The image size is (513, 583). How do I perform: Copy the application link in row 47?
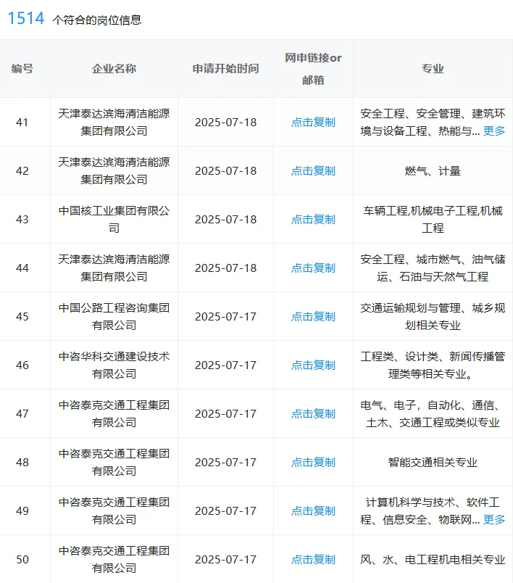(313, 414)
